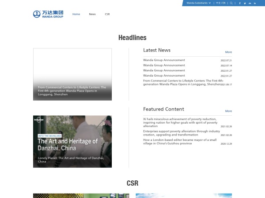Open the right CSR sky image

[x=184, y=196]
